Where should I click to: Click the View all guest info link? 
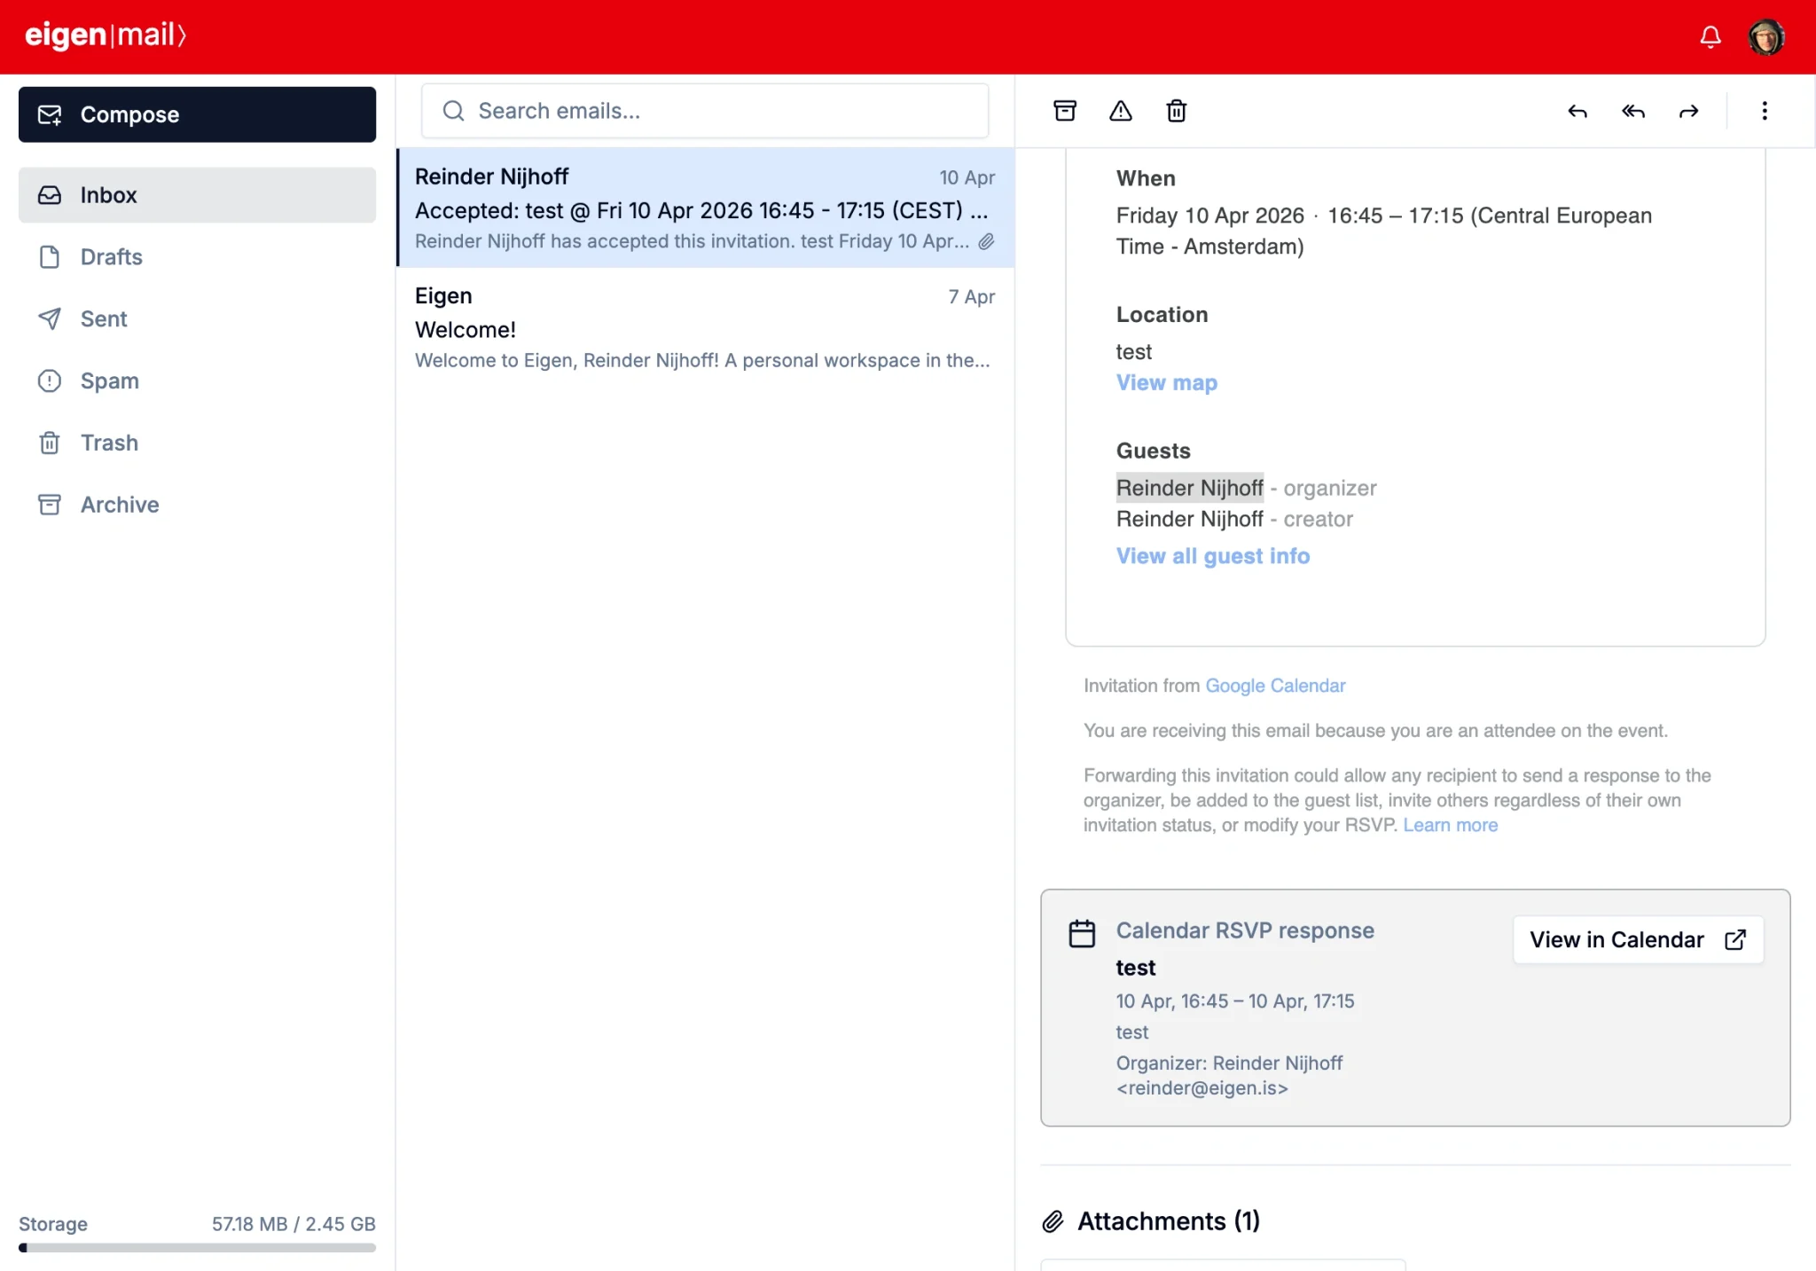[x=1212, y=556]
